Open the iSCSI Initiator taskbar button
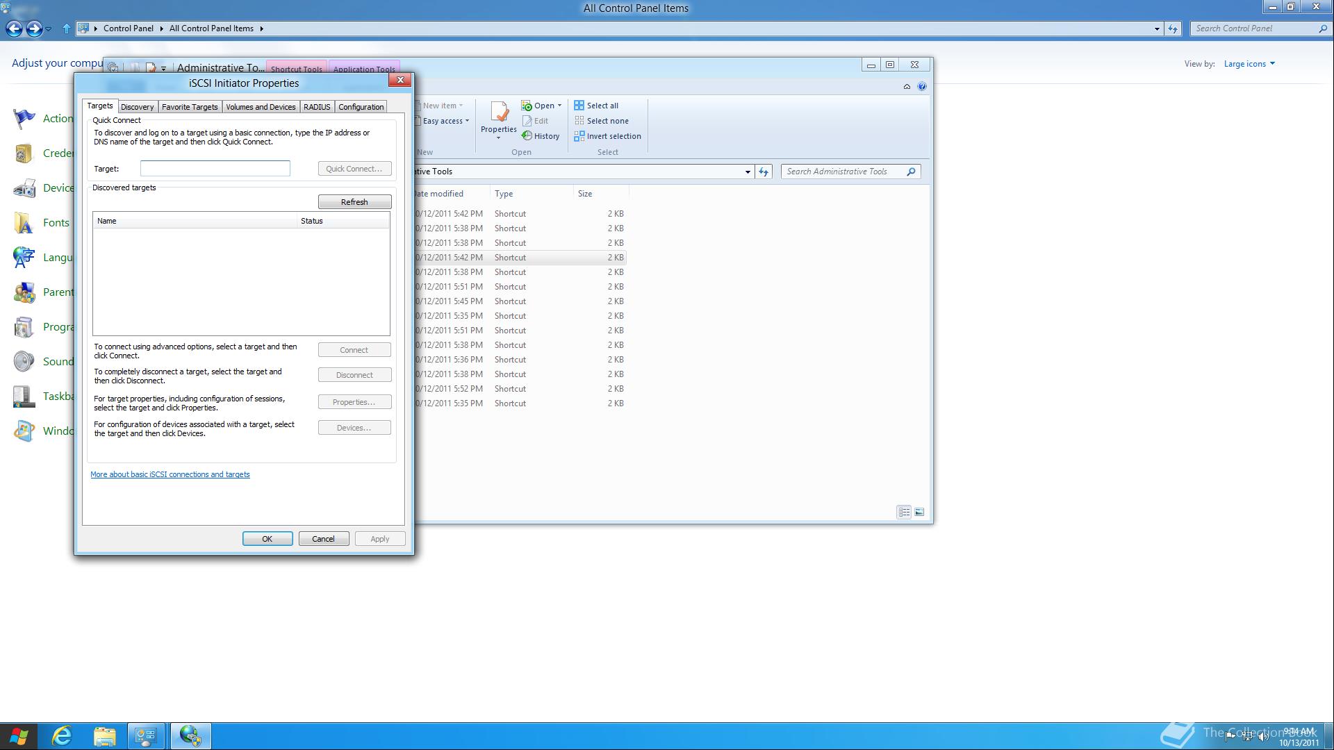Viewport: 1334px width, 750px height. pyautogui.click(x=190, y=736)
